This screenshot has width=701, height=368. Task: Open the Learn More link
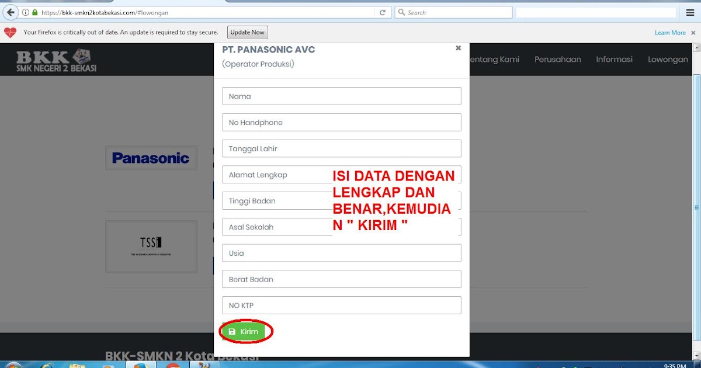[x=670, y=33]
